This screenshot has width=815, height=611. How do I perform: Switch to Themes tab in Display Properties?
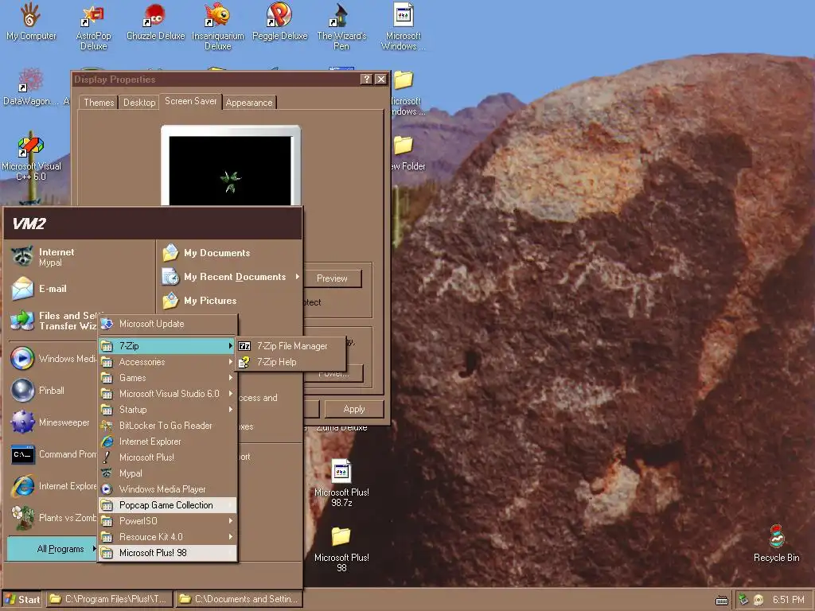[x=99, y=103]
